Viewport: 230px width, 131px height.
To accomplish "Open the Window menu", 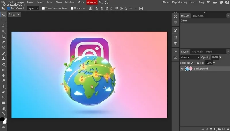I will [x=70, y=2].
